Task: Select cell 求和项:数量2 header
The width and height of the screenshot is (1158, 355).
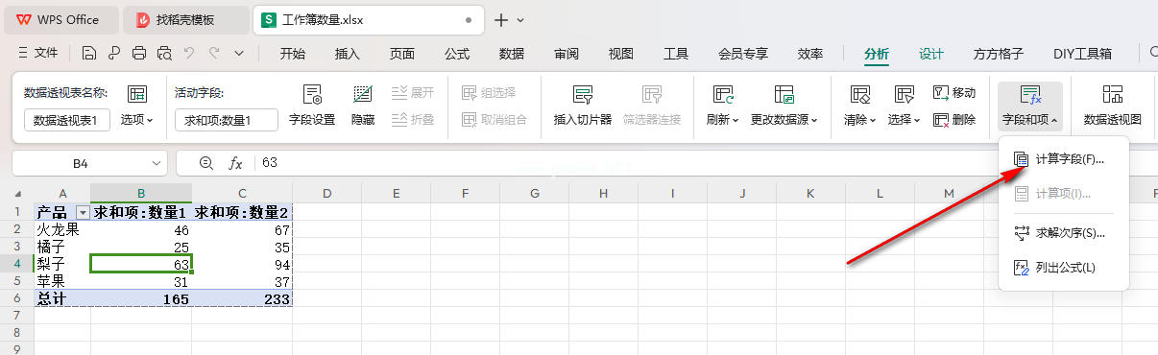Action: click(x=242, y=212)
